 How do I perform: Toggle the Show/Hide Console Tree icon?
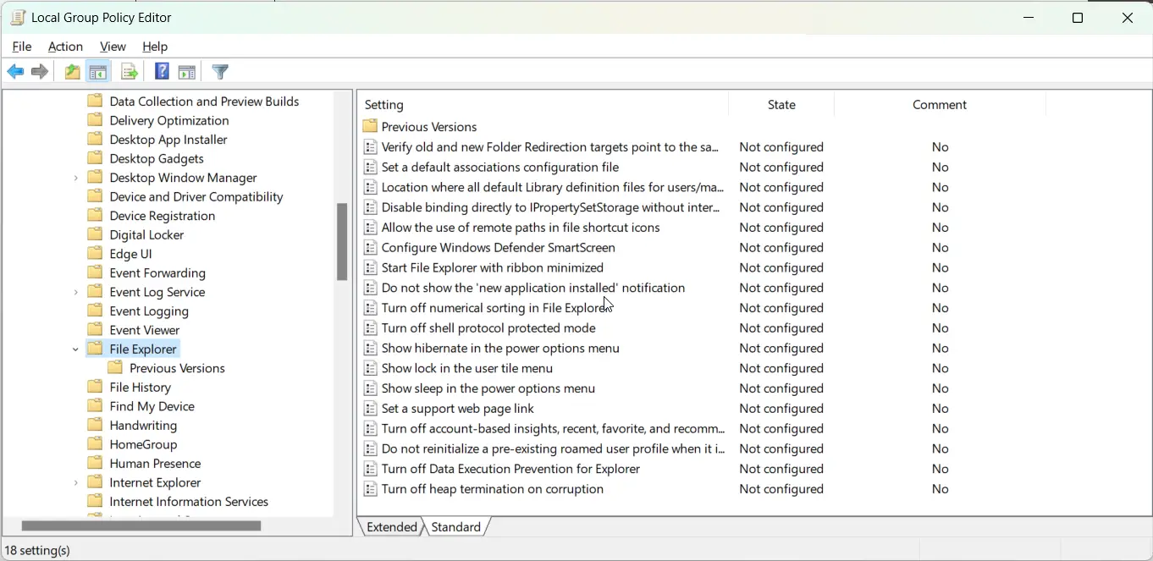click(x=98, y=72)
